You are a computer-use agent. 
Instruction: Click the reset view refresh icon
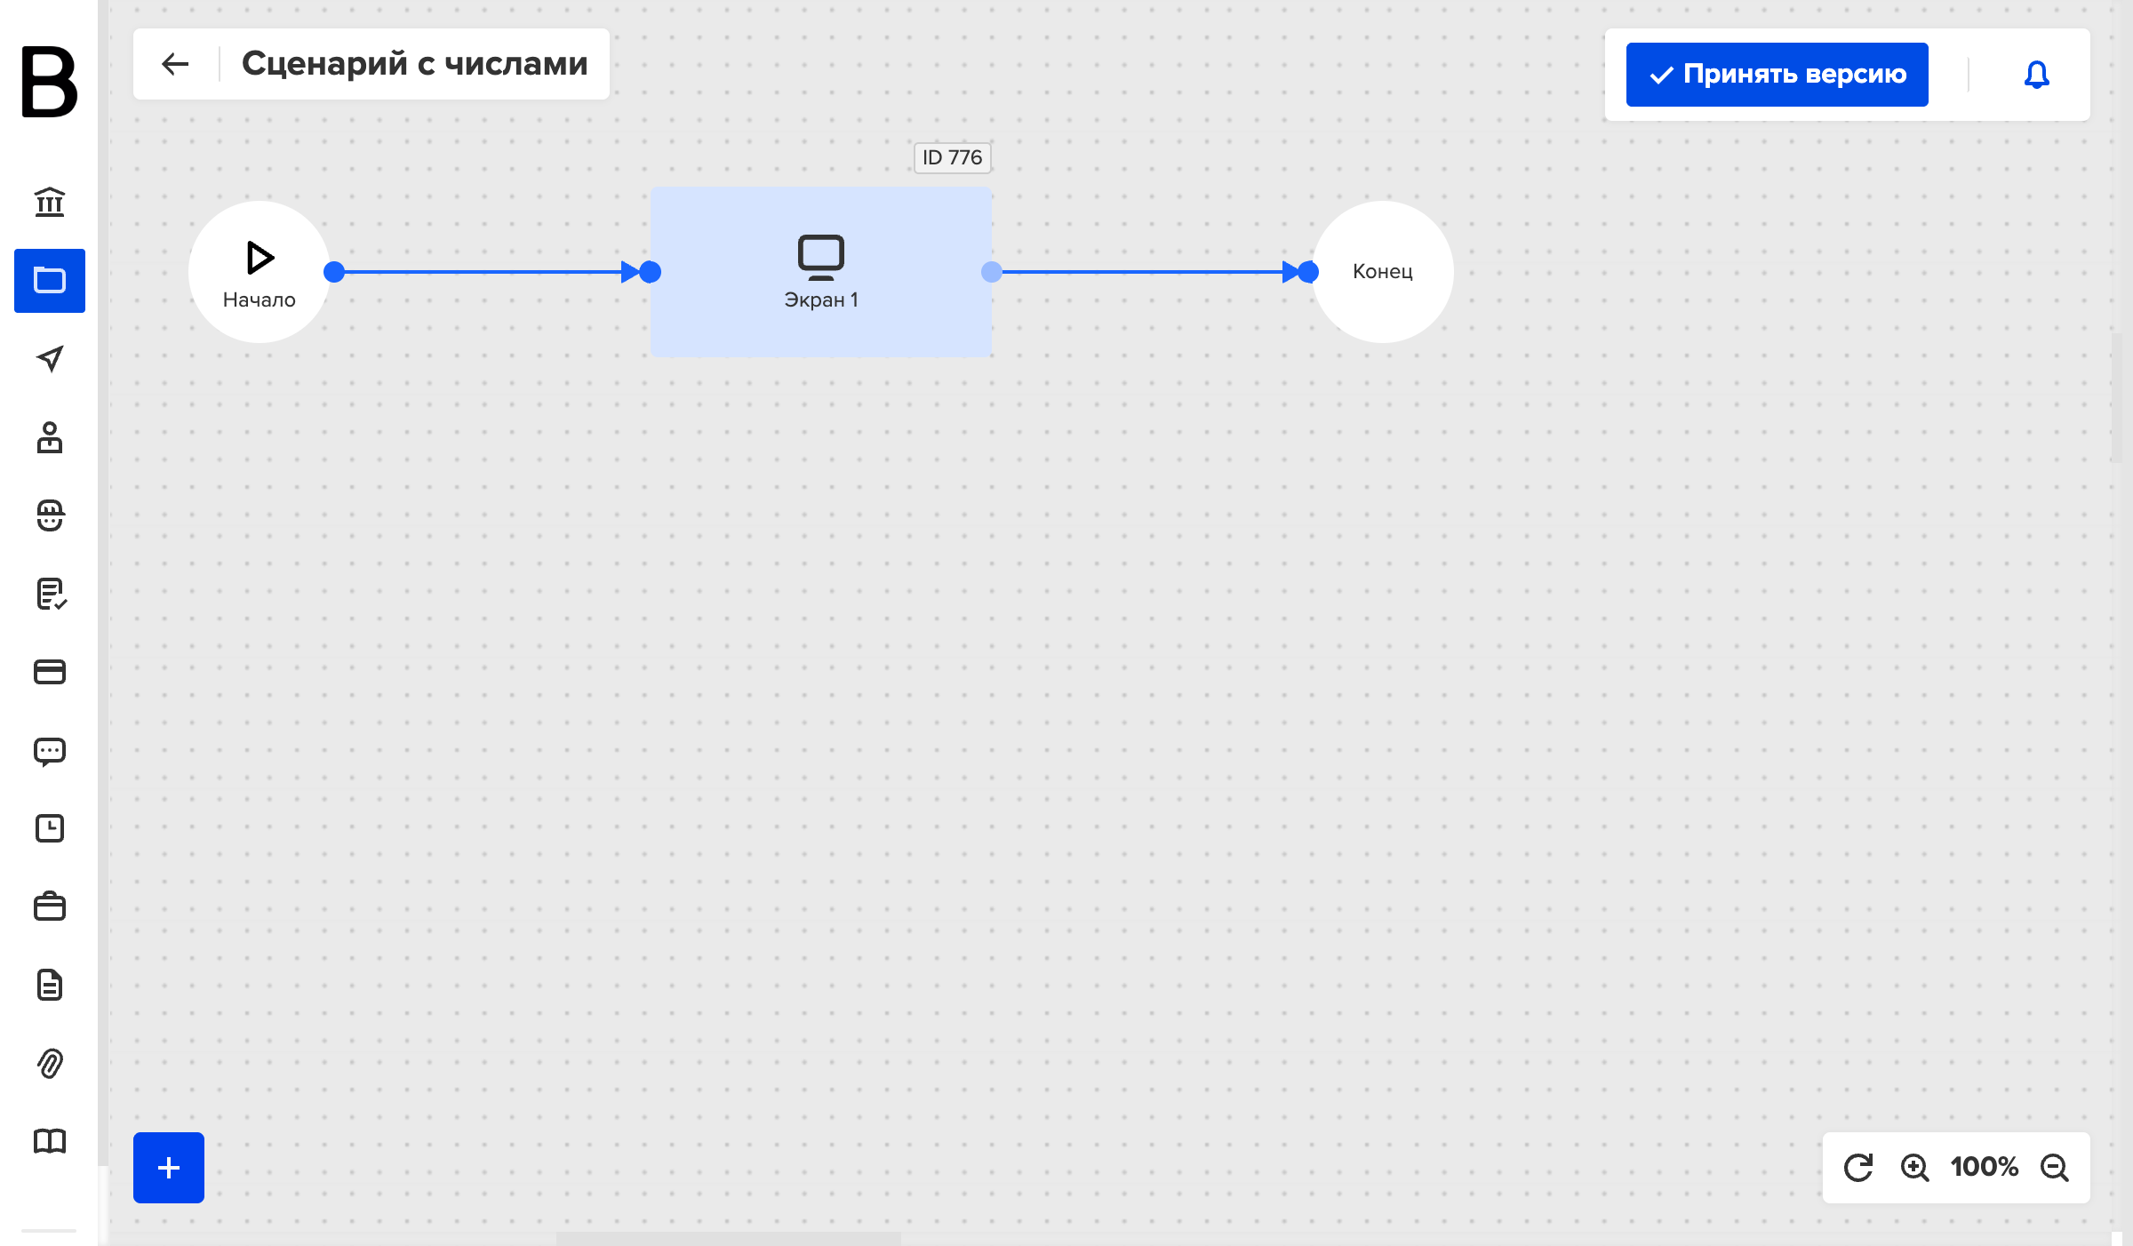pos(1858,1168)
